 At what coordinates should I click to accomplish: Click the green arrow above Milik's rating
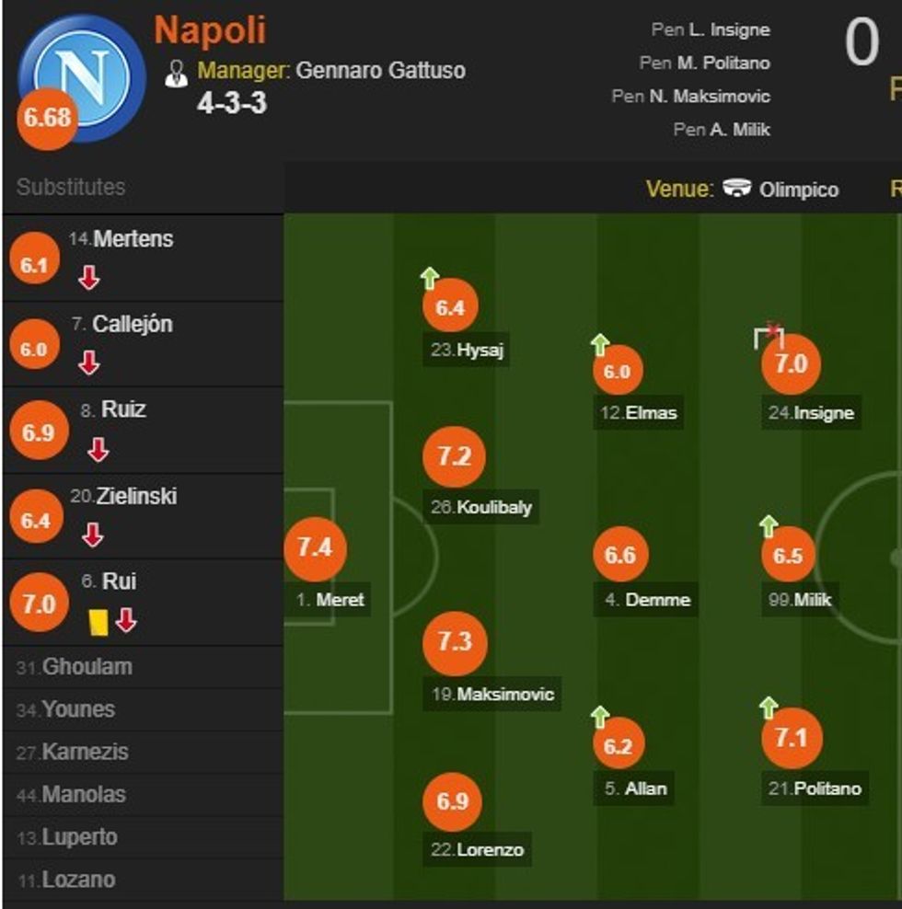pyautogui.click(x=769, y=526)
